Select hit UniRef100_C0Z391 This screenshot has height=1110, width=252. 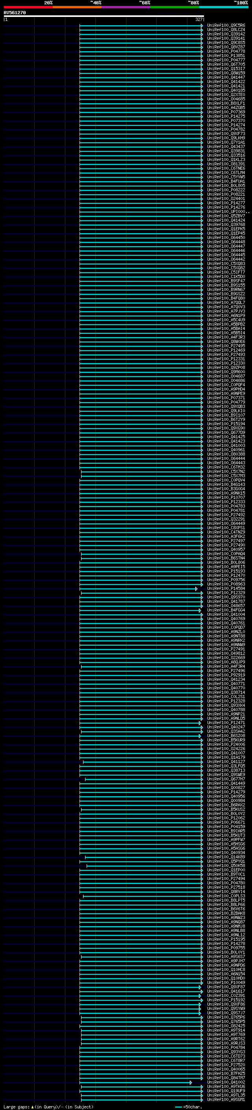pyautogui.click(x=226, y=996)
